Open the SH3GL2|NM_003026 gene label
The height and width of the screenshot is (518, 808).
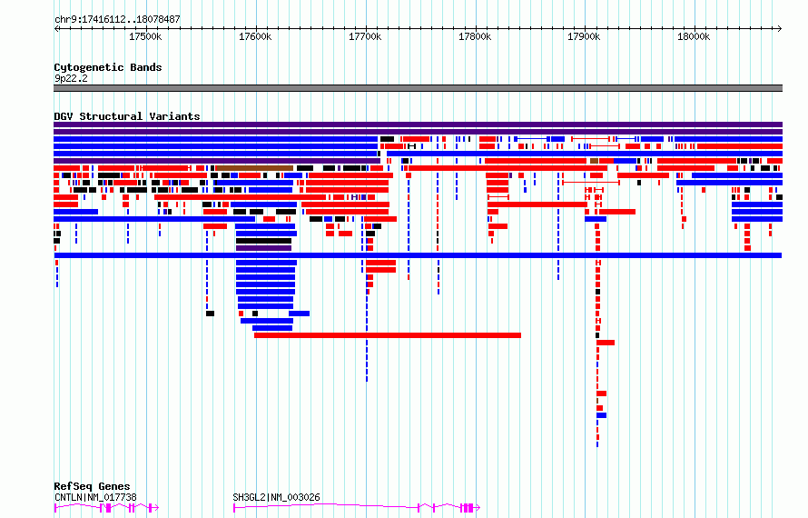tap(276, 497)
